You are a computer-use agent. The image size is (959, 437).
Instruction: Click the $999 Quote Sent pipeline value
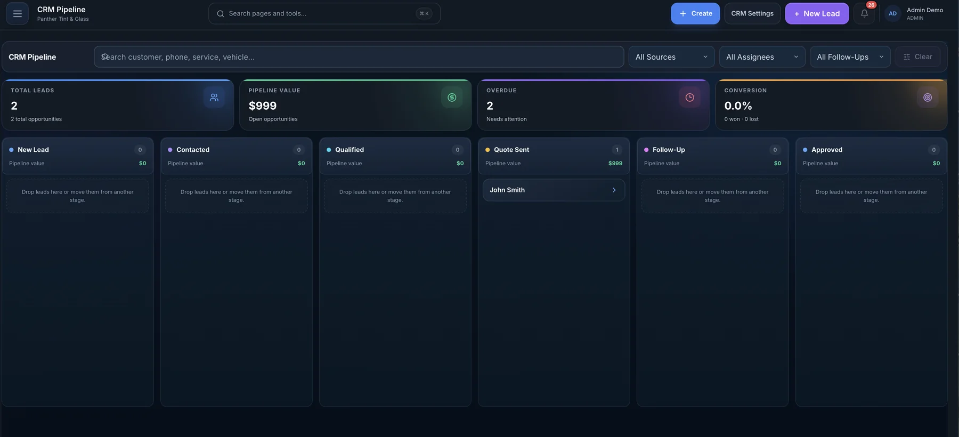[615, 164]
